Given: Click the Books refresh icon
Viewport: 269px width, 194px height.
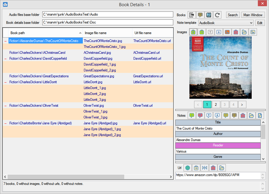Looking at the screenshot, I should 217,15.
